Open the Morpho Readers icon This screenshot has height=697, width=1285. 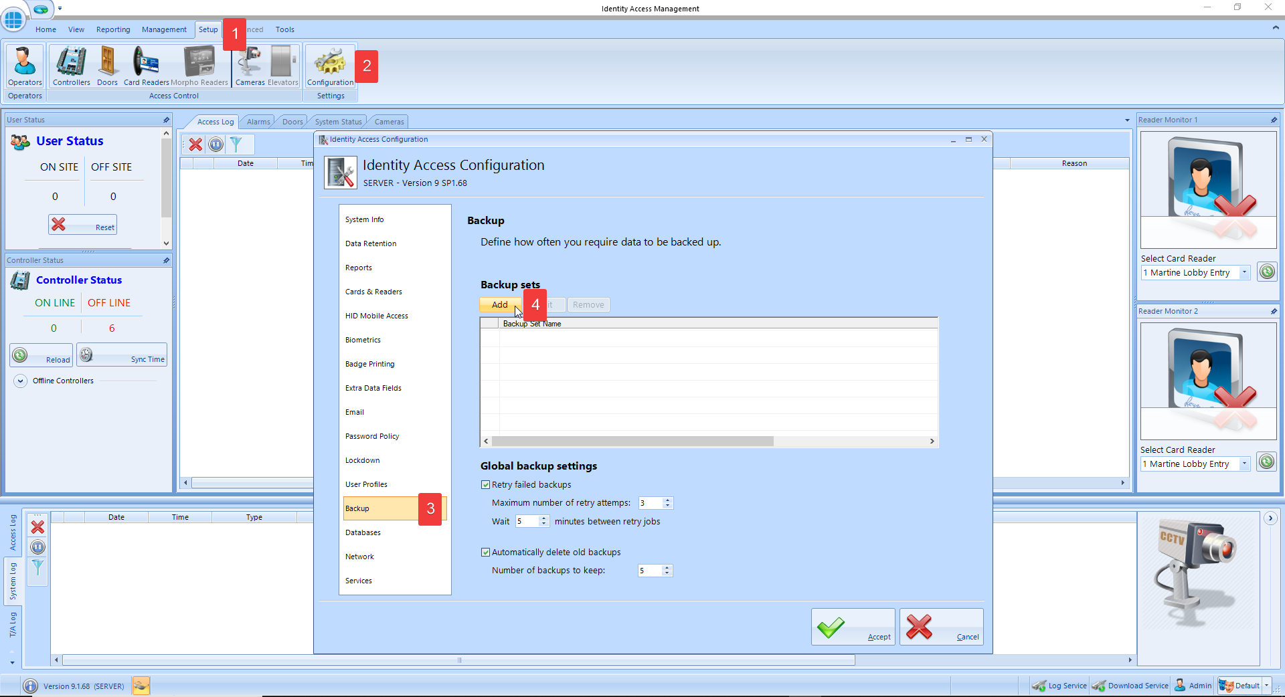pos(199,66)
